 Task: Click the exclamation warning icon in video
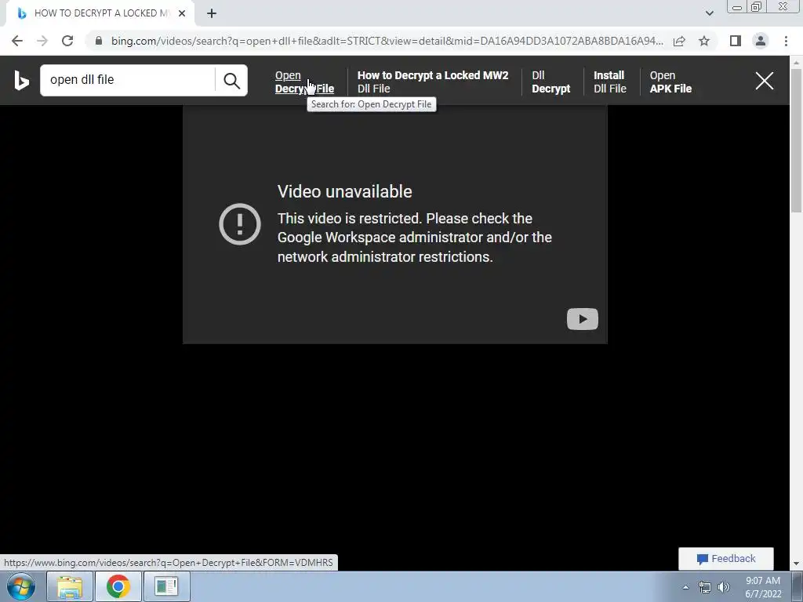point(240,224)
